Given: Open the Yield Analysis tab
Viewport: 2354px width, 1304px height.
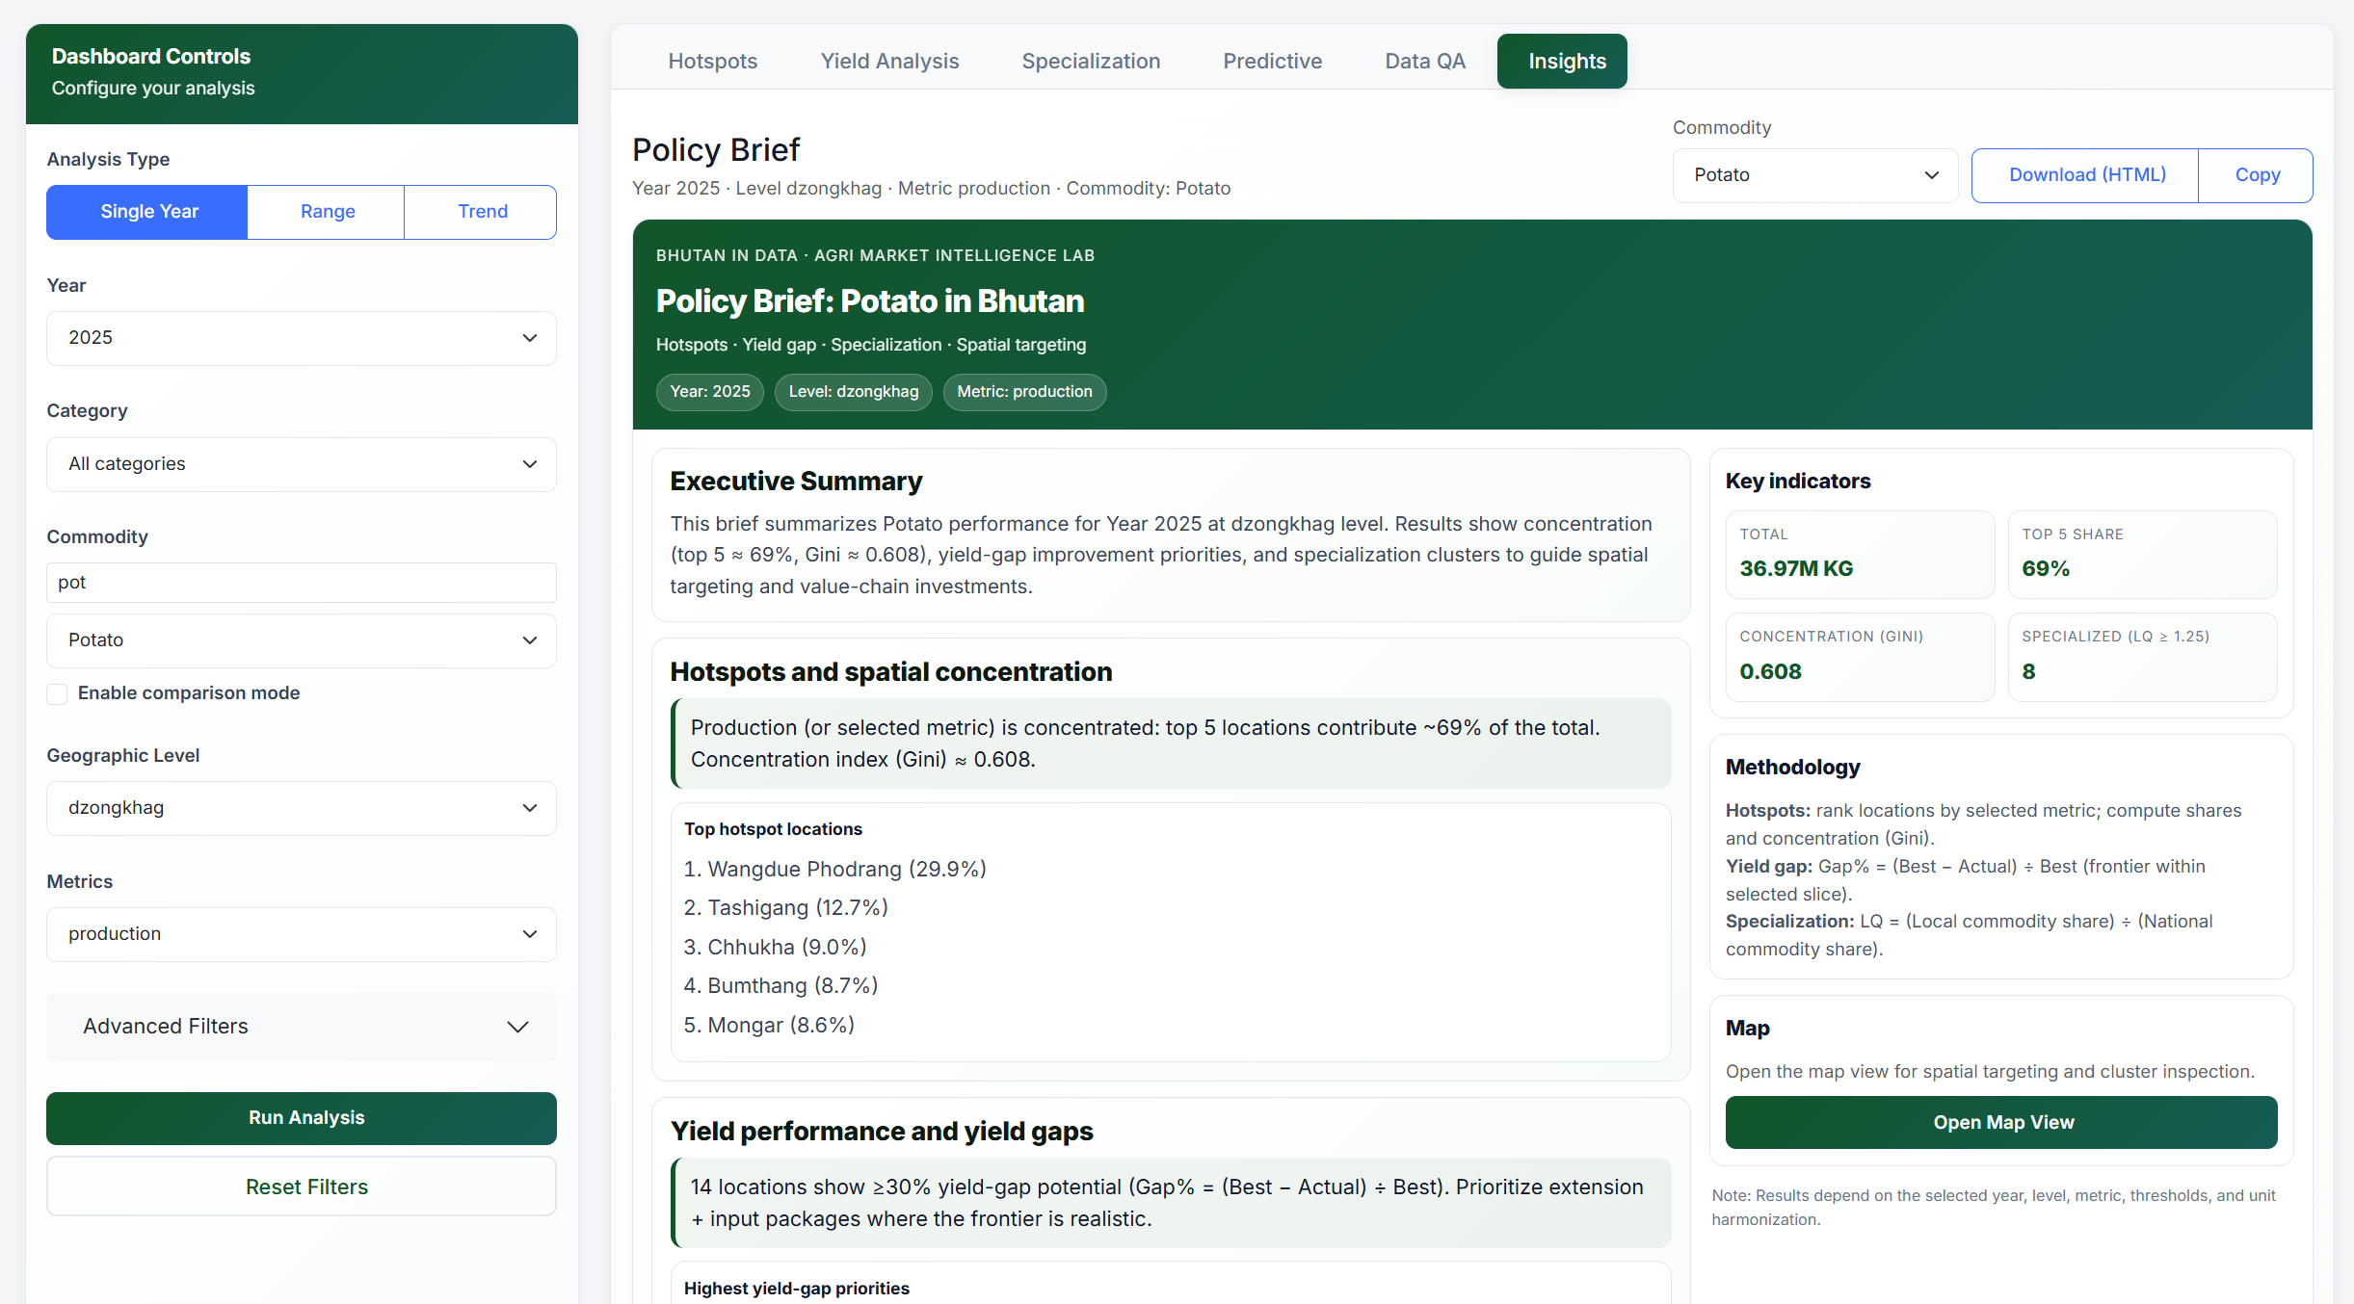Looking at the screenshot, I should tap(889, 62).
